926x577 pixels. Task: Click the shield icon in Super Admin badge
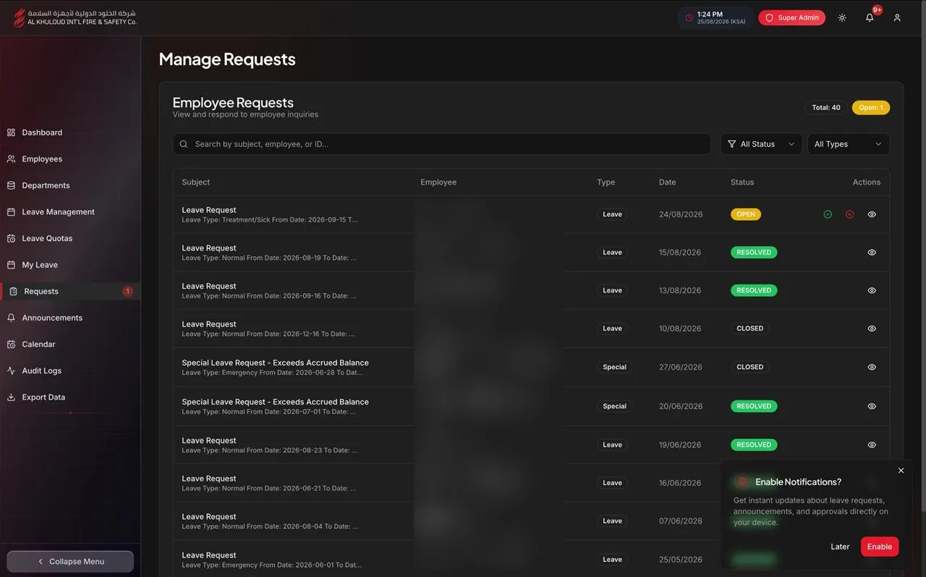769,18
